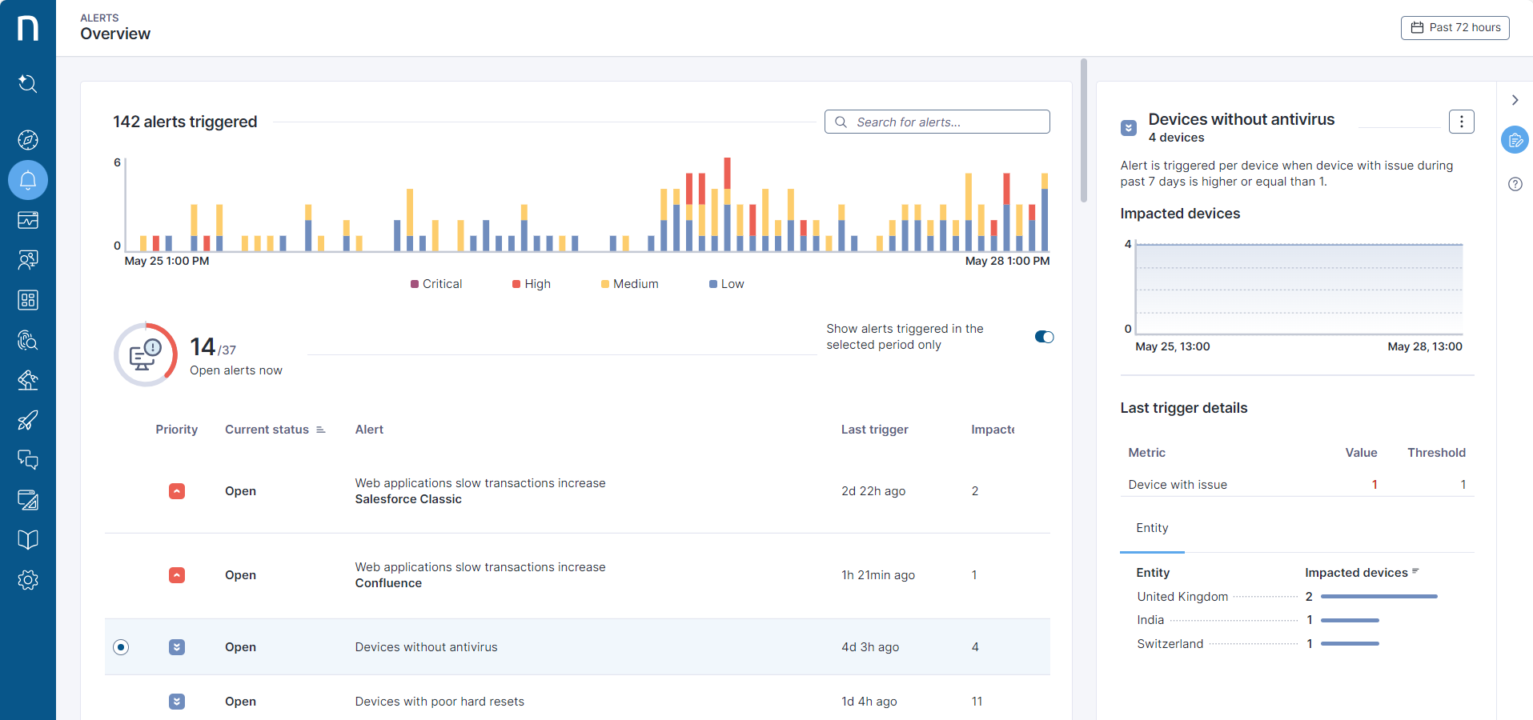
Task: Click the high priority icon for Salesforce Classic
Action: tap(177, 491)
